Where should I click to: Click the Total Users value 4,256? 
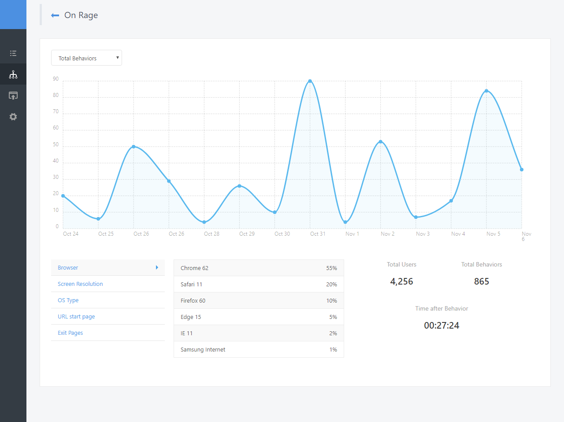click(x=401, y=281)
